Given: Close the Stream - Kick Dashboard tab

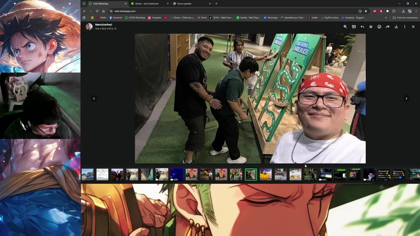Looking at the screenshot, I should (x=168, y=4).
